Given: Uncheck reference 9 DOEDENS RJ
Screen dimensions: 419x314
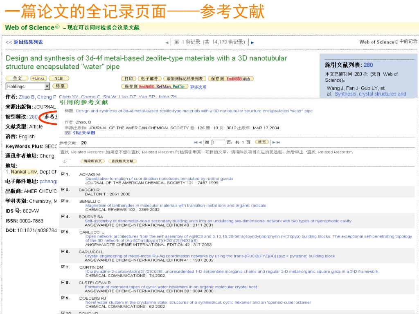Looking at the screenshot, I should pos(63,298).
